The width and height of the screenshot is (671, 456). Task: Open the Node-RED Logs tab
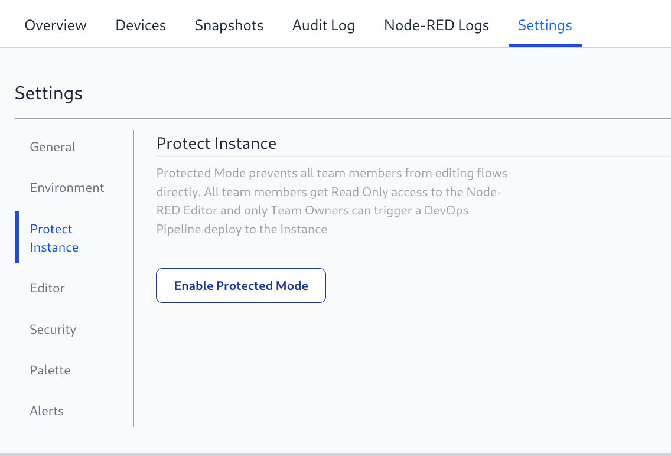tap(437, 25)
